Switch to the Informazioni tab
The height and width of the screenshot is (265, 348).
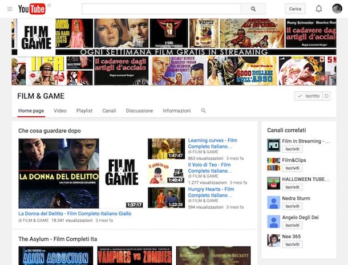(177, 111)
